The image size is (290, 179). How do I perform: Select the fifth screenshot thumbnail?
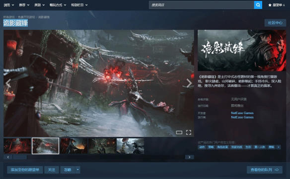(130, 146)
